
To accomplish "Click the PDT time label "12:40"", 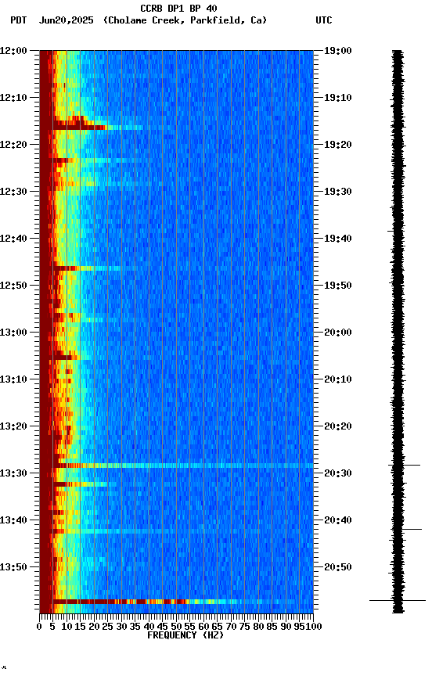I will click(13, 239).
